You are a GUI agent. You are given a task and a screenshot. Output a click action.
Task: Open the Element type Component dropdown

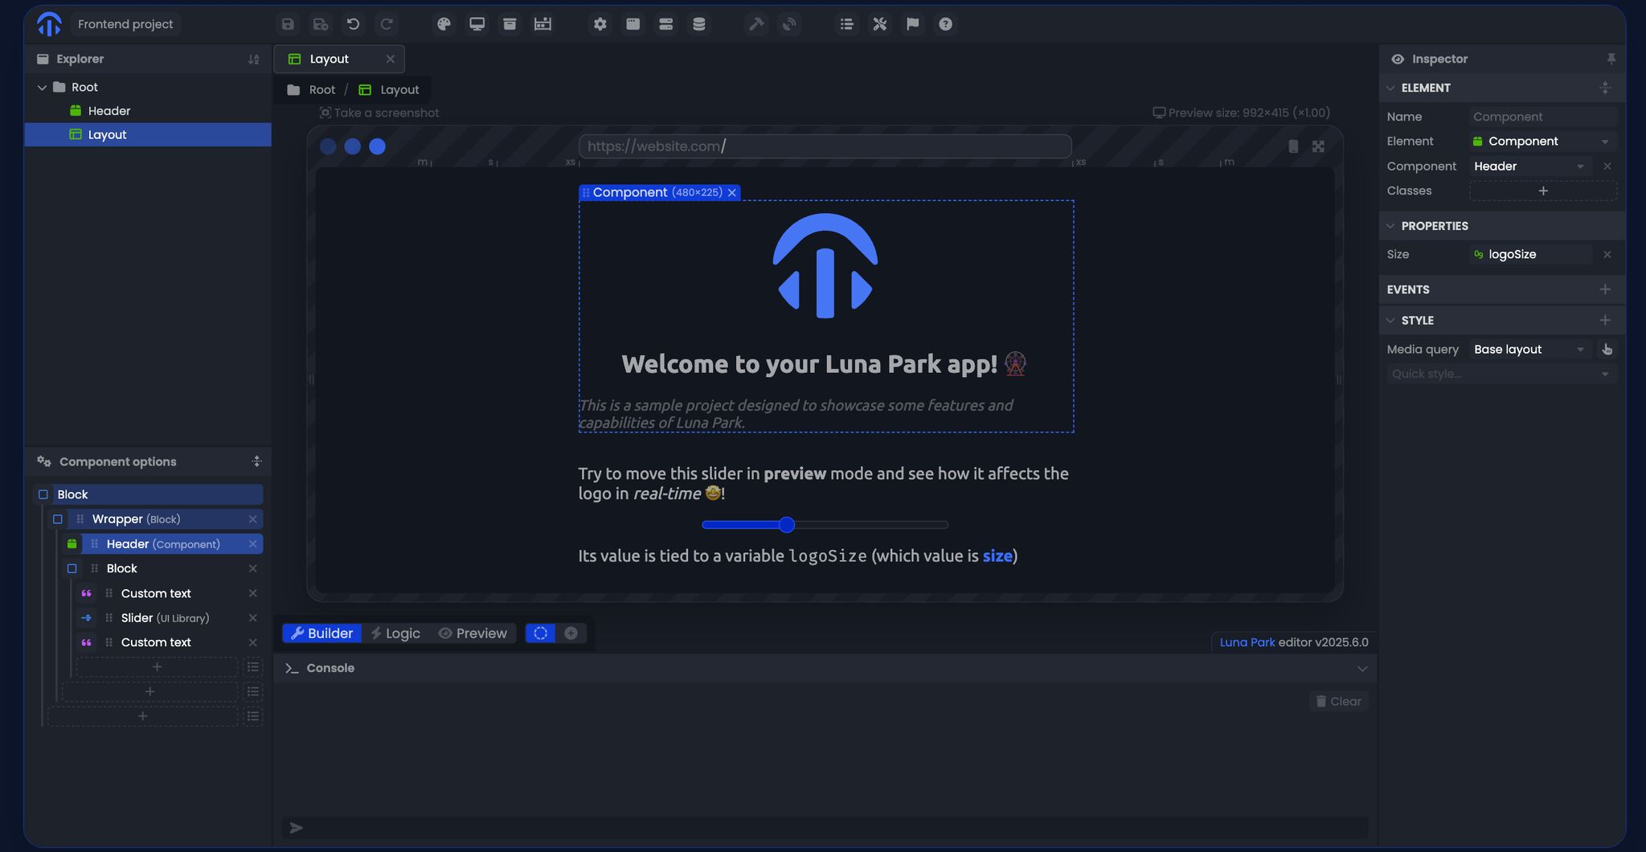(x=1542, y=141)
